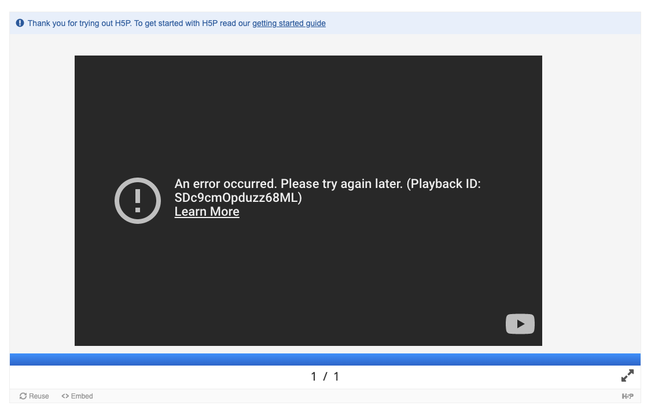The image size is (651, 413).
Task: Click the info icon in the notice banner
Action: 20,23
